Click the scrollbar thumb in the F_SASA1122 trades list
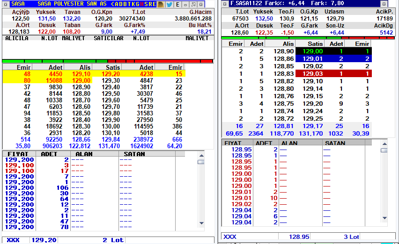This screenshot has width=399, height=244. (x=384, y=151)
